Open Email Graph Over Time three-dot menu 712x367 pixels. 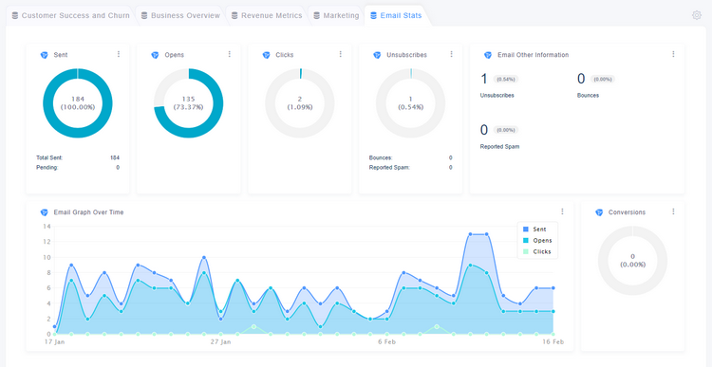pyautogui.click(x=562, y=211)
